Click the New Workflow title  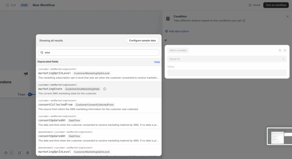[44, 5]
